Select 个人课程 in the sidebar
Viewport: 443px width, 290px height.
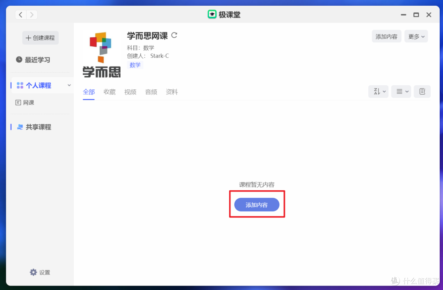[42, 85]
